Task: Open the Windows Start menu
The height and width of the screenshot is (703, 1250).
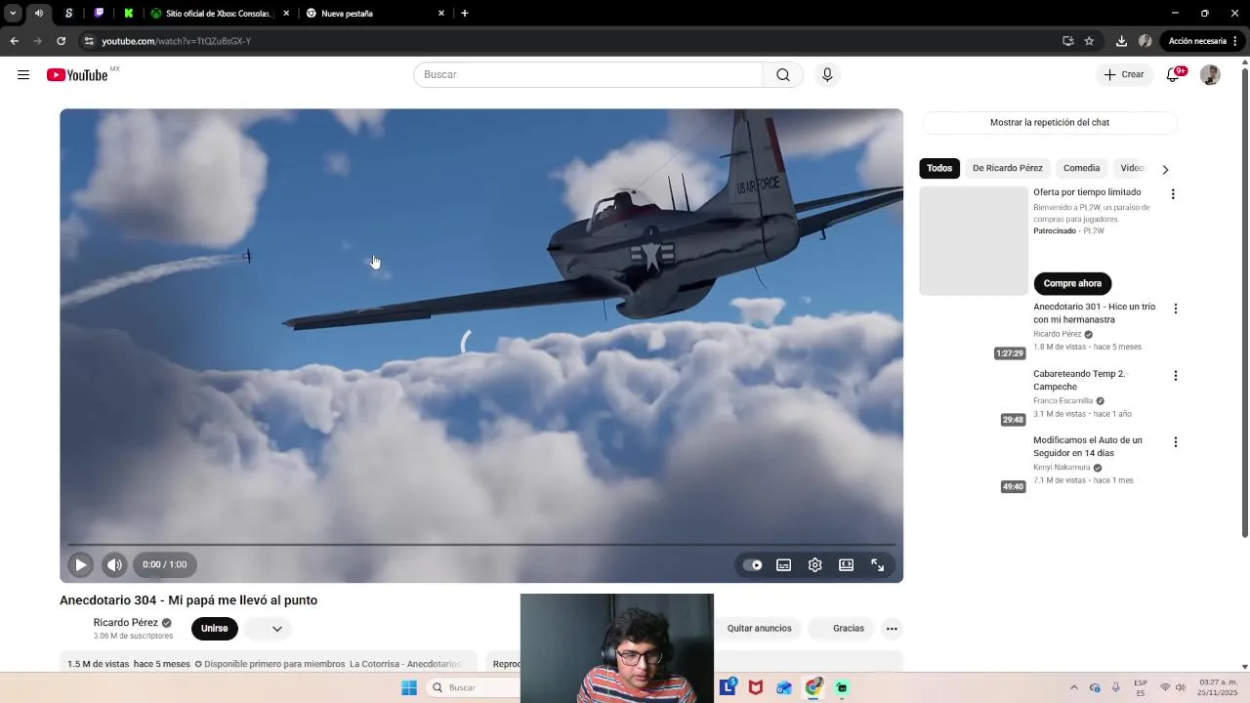Action: click(x=409, y=687)
